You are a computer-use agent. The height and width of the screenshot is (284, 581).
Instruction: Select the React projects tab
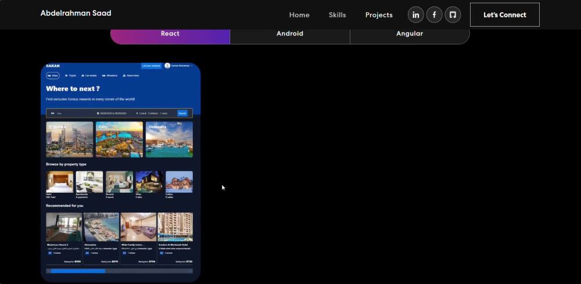(x=170, y=35)
